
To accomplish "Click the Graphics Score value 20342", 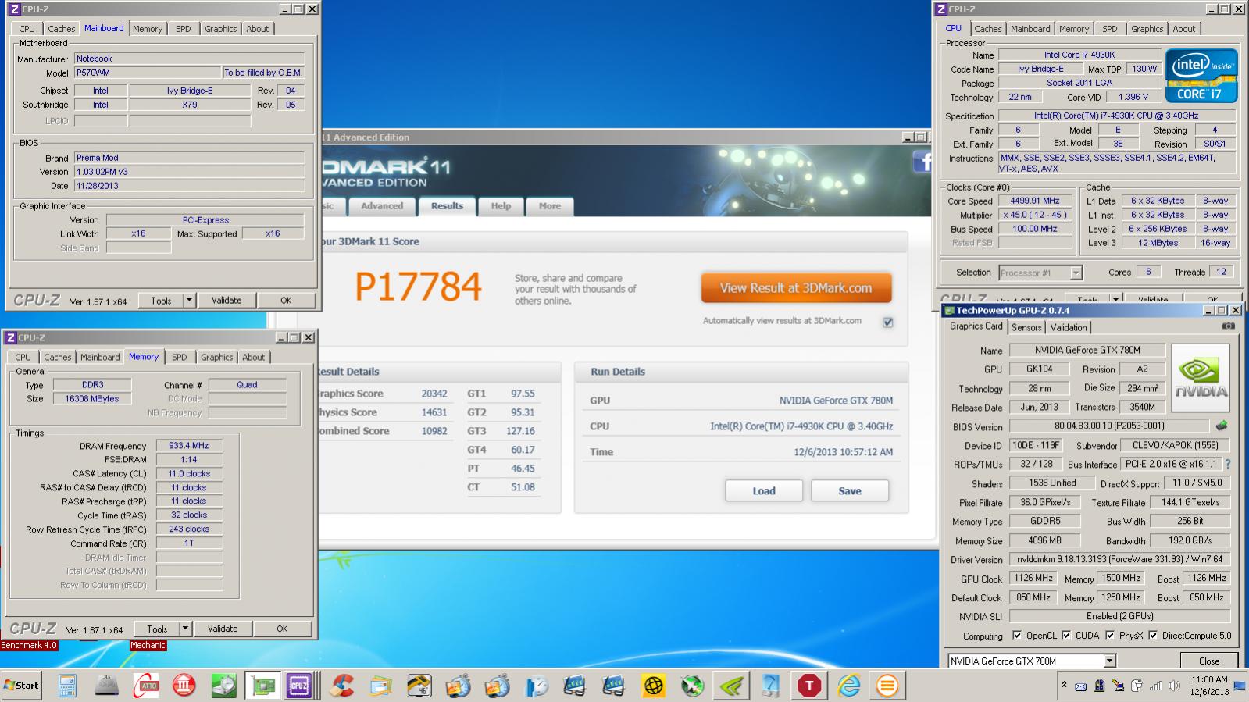I will coord(434,394).
